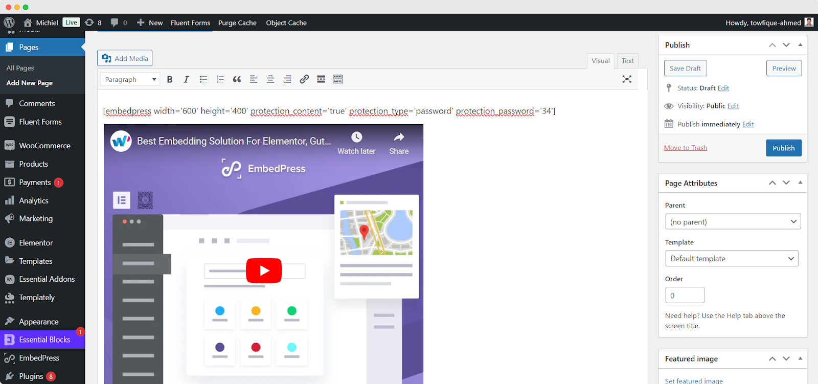The height and width of the screenshot is (384, 818).
Task: Open the New menu in admin bar
Action: (x=150, y=22)
